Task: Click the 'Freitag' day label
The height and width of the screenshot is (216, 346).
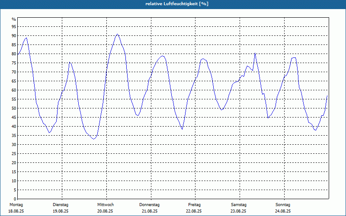Action: 194,205
